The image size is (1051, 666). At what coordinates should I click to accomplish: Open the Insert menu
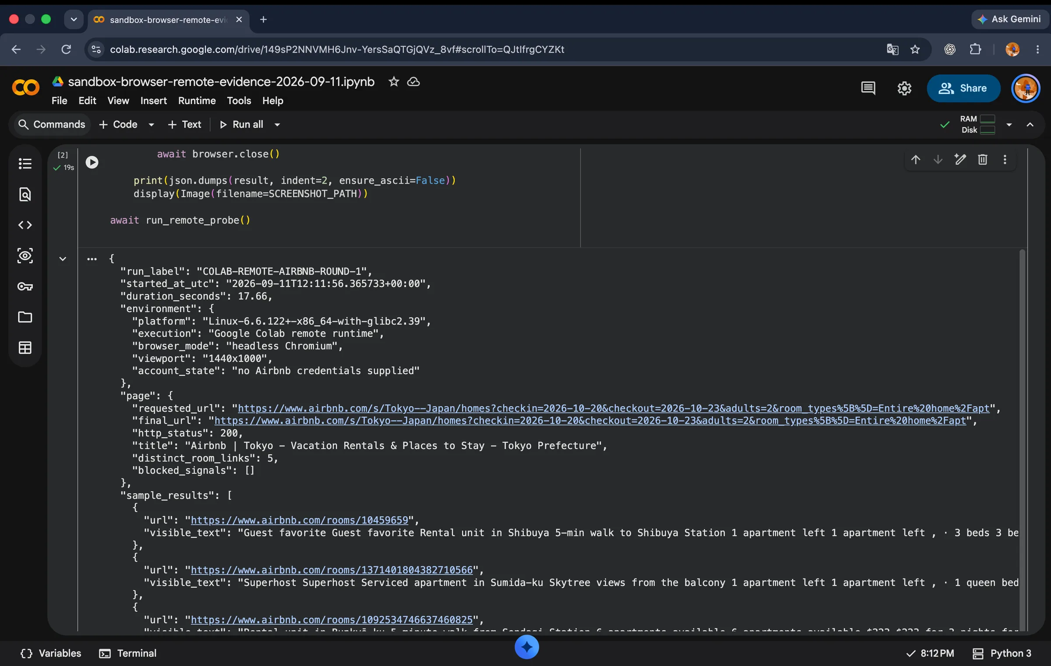click(154, 101)
